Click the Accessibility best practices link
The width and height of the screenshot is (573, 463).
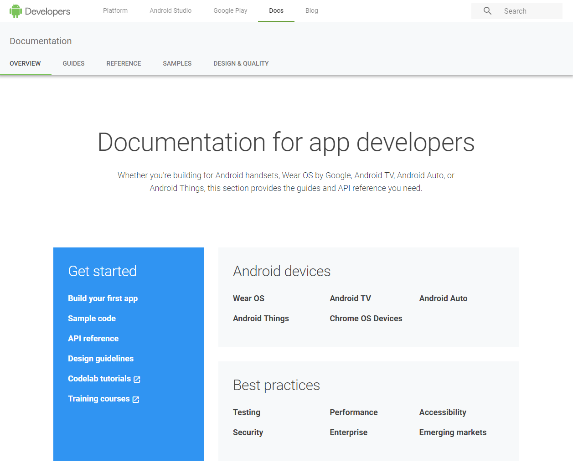click(x=443, y=412)
